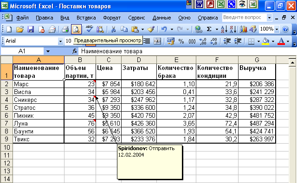
Task: Expand the AutoSum functions dropdown arrow
Action: tap(217, 30)
